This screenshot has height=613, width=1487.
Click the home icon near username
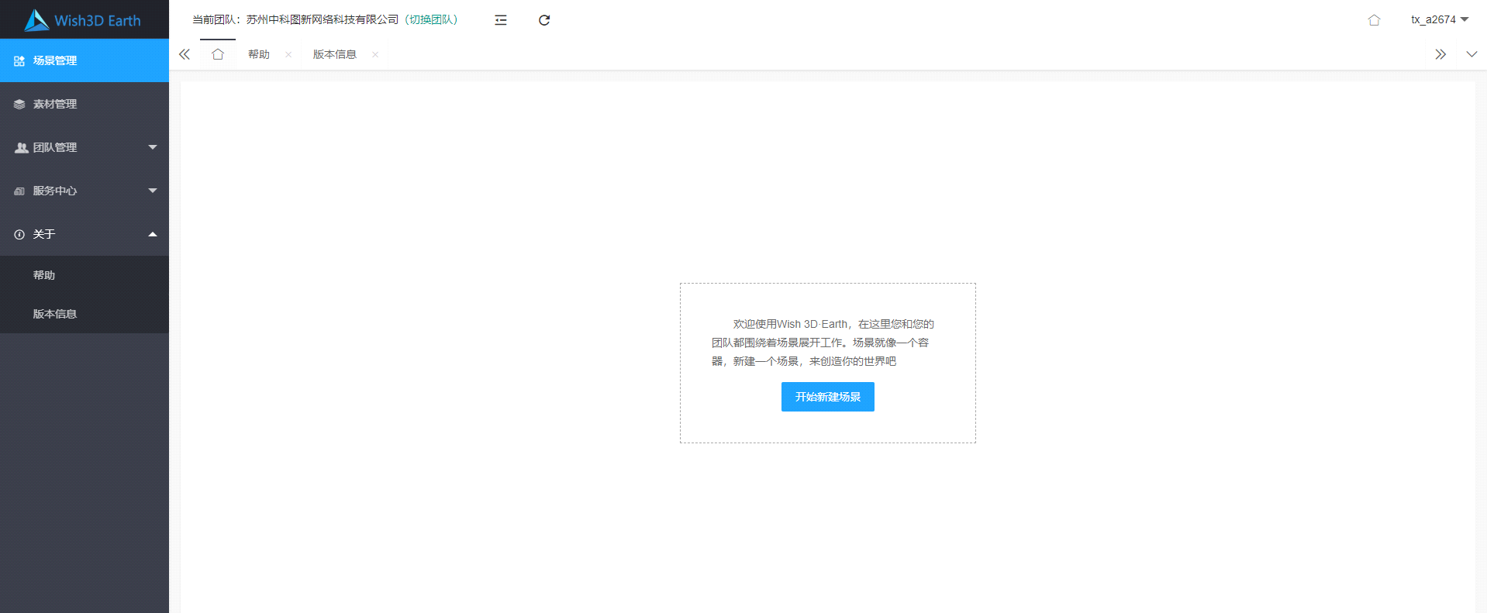click(x=1374, y=20)
